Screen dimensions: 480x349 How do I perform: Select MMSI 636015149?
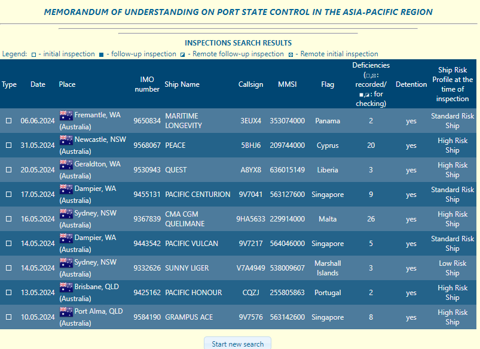pyautogui.click(x=287, y=169)
